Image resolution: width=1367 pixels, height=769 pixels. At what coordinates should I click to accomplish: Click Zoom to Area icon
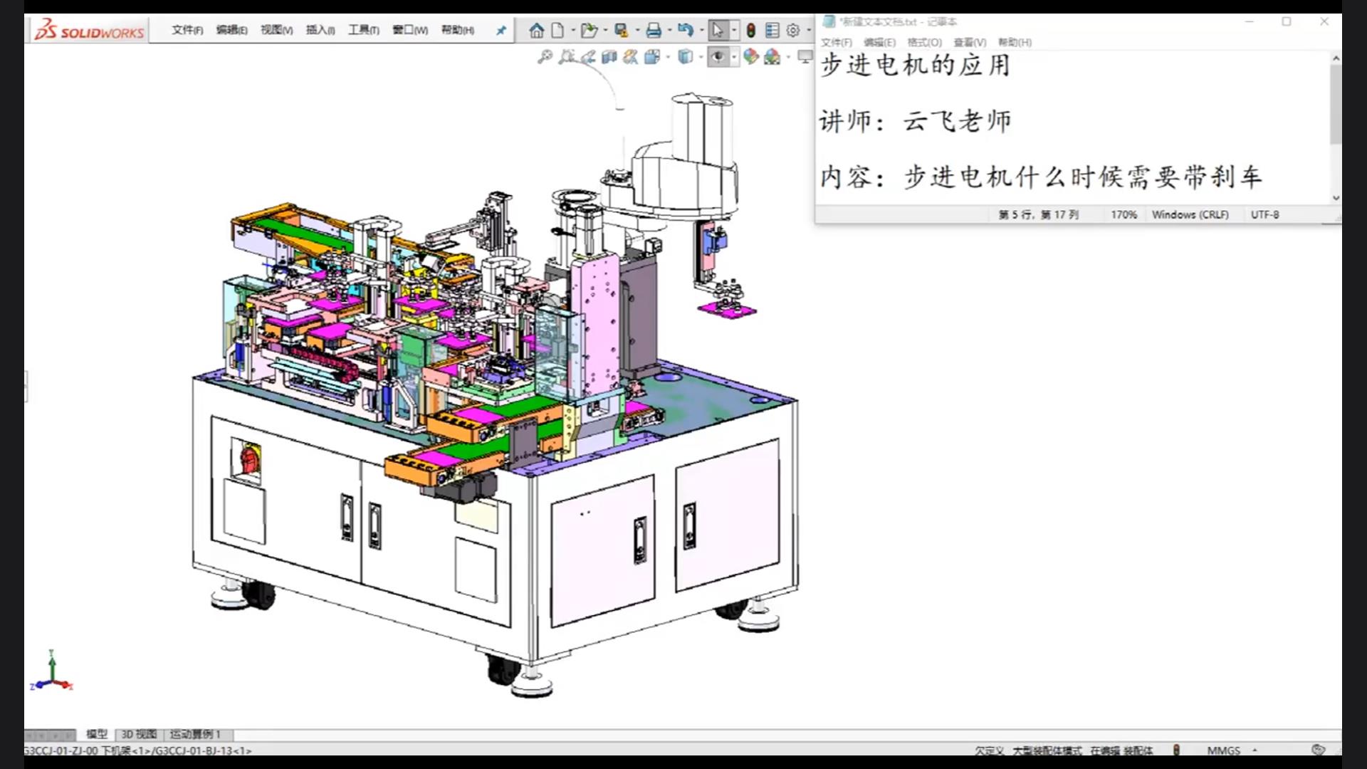pos(567,57)
